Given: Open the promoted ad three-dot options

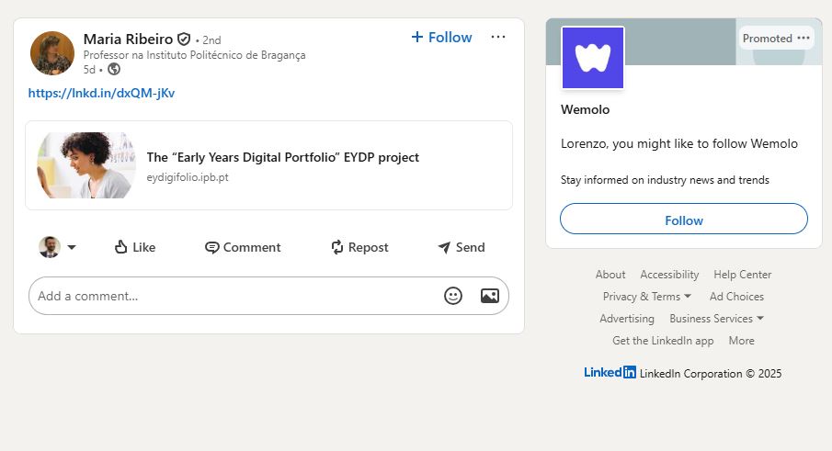Looking at the screenshot, I should pyautogui.click(x=804, y=38).
